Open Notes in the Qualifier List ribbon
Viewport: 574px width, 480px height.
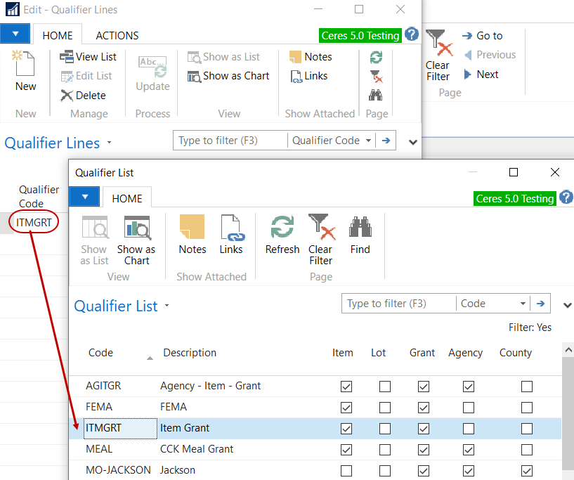click(x=192, y=235)
